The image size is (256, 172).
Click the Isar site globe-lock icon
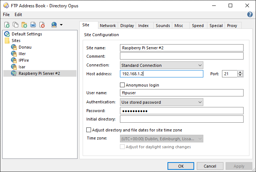coord(14,67)
